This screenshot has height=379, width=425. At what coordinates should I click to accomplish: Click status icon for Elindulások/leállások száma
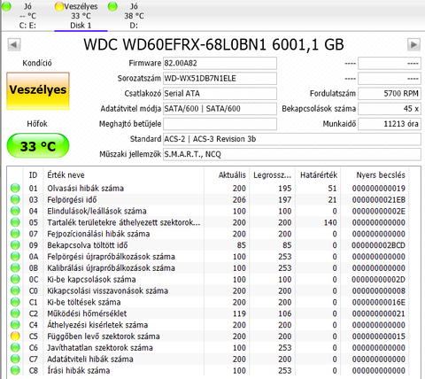point(15,211)
